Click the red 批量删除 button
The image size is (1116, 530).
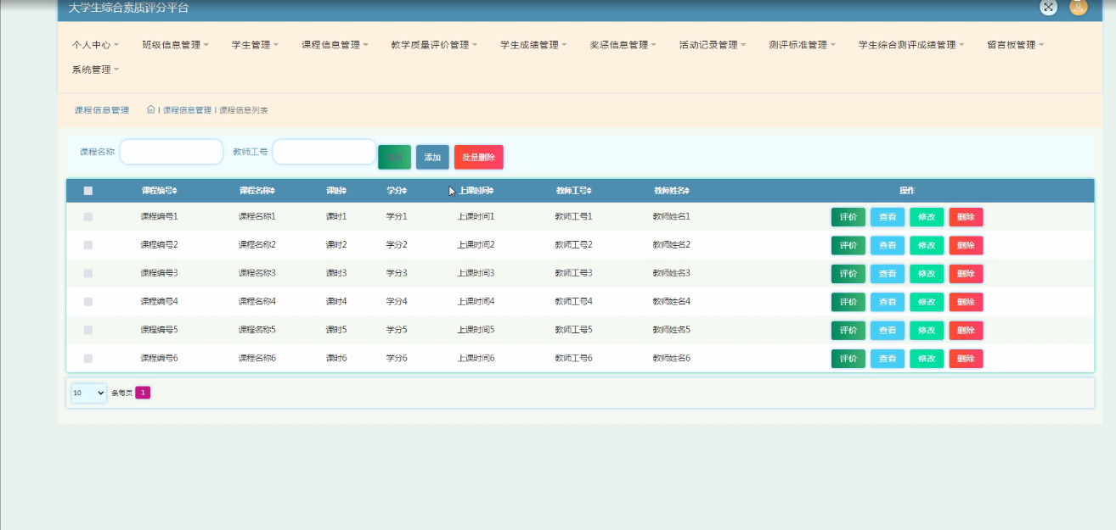(x=479, y=157)
